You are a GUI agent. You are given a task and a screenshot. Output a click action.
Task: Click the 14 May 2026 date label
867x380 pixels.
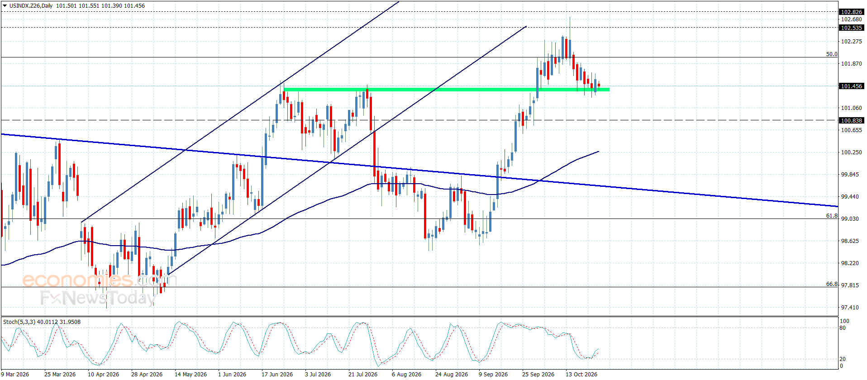click(x=191, y=374)
